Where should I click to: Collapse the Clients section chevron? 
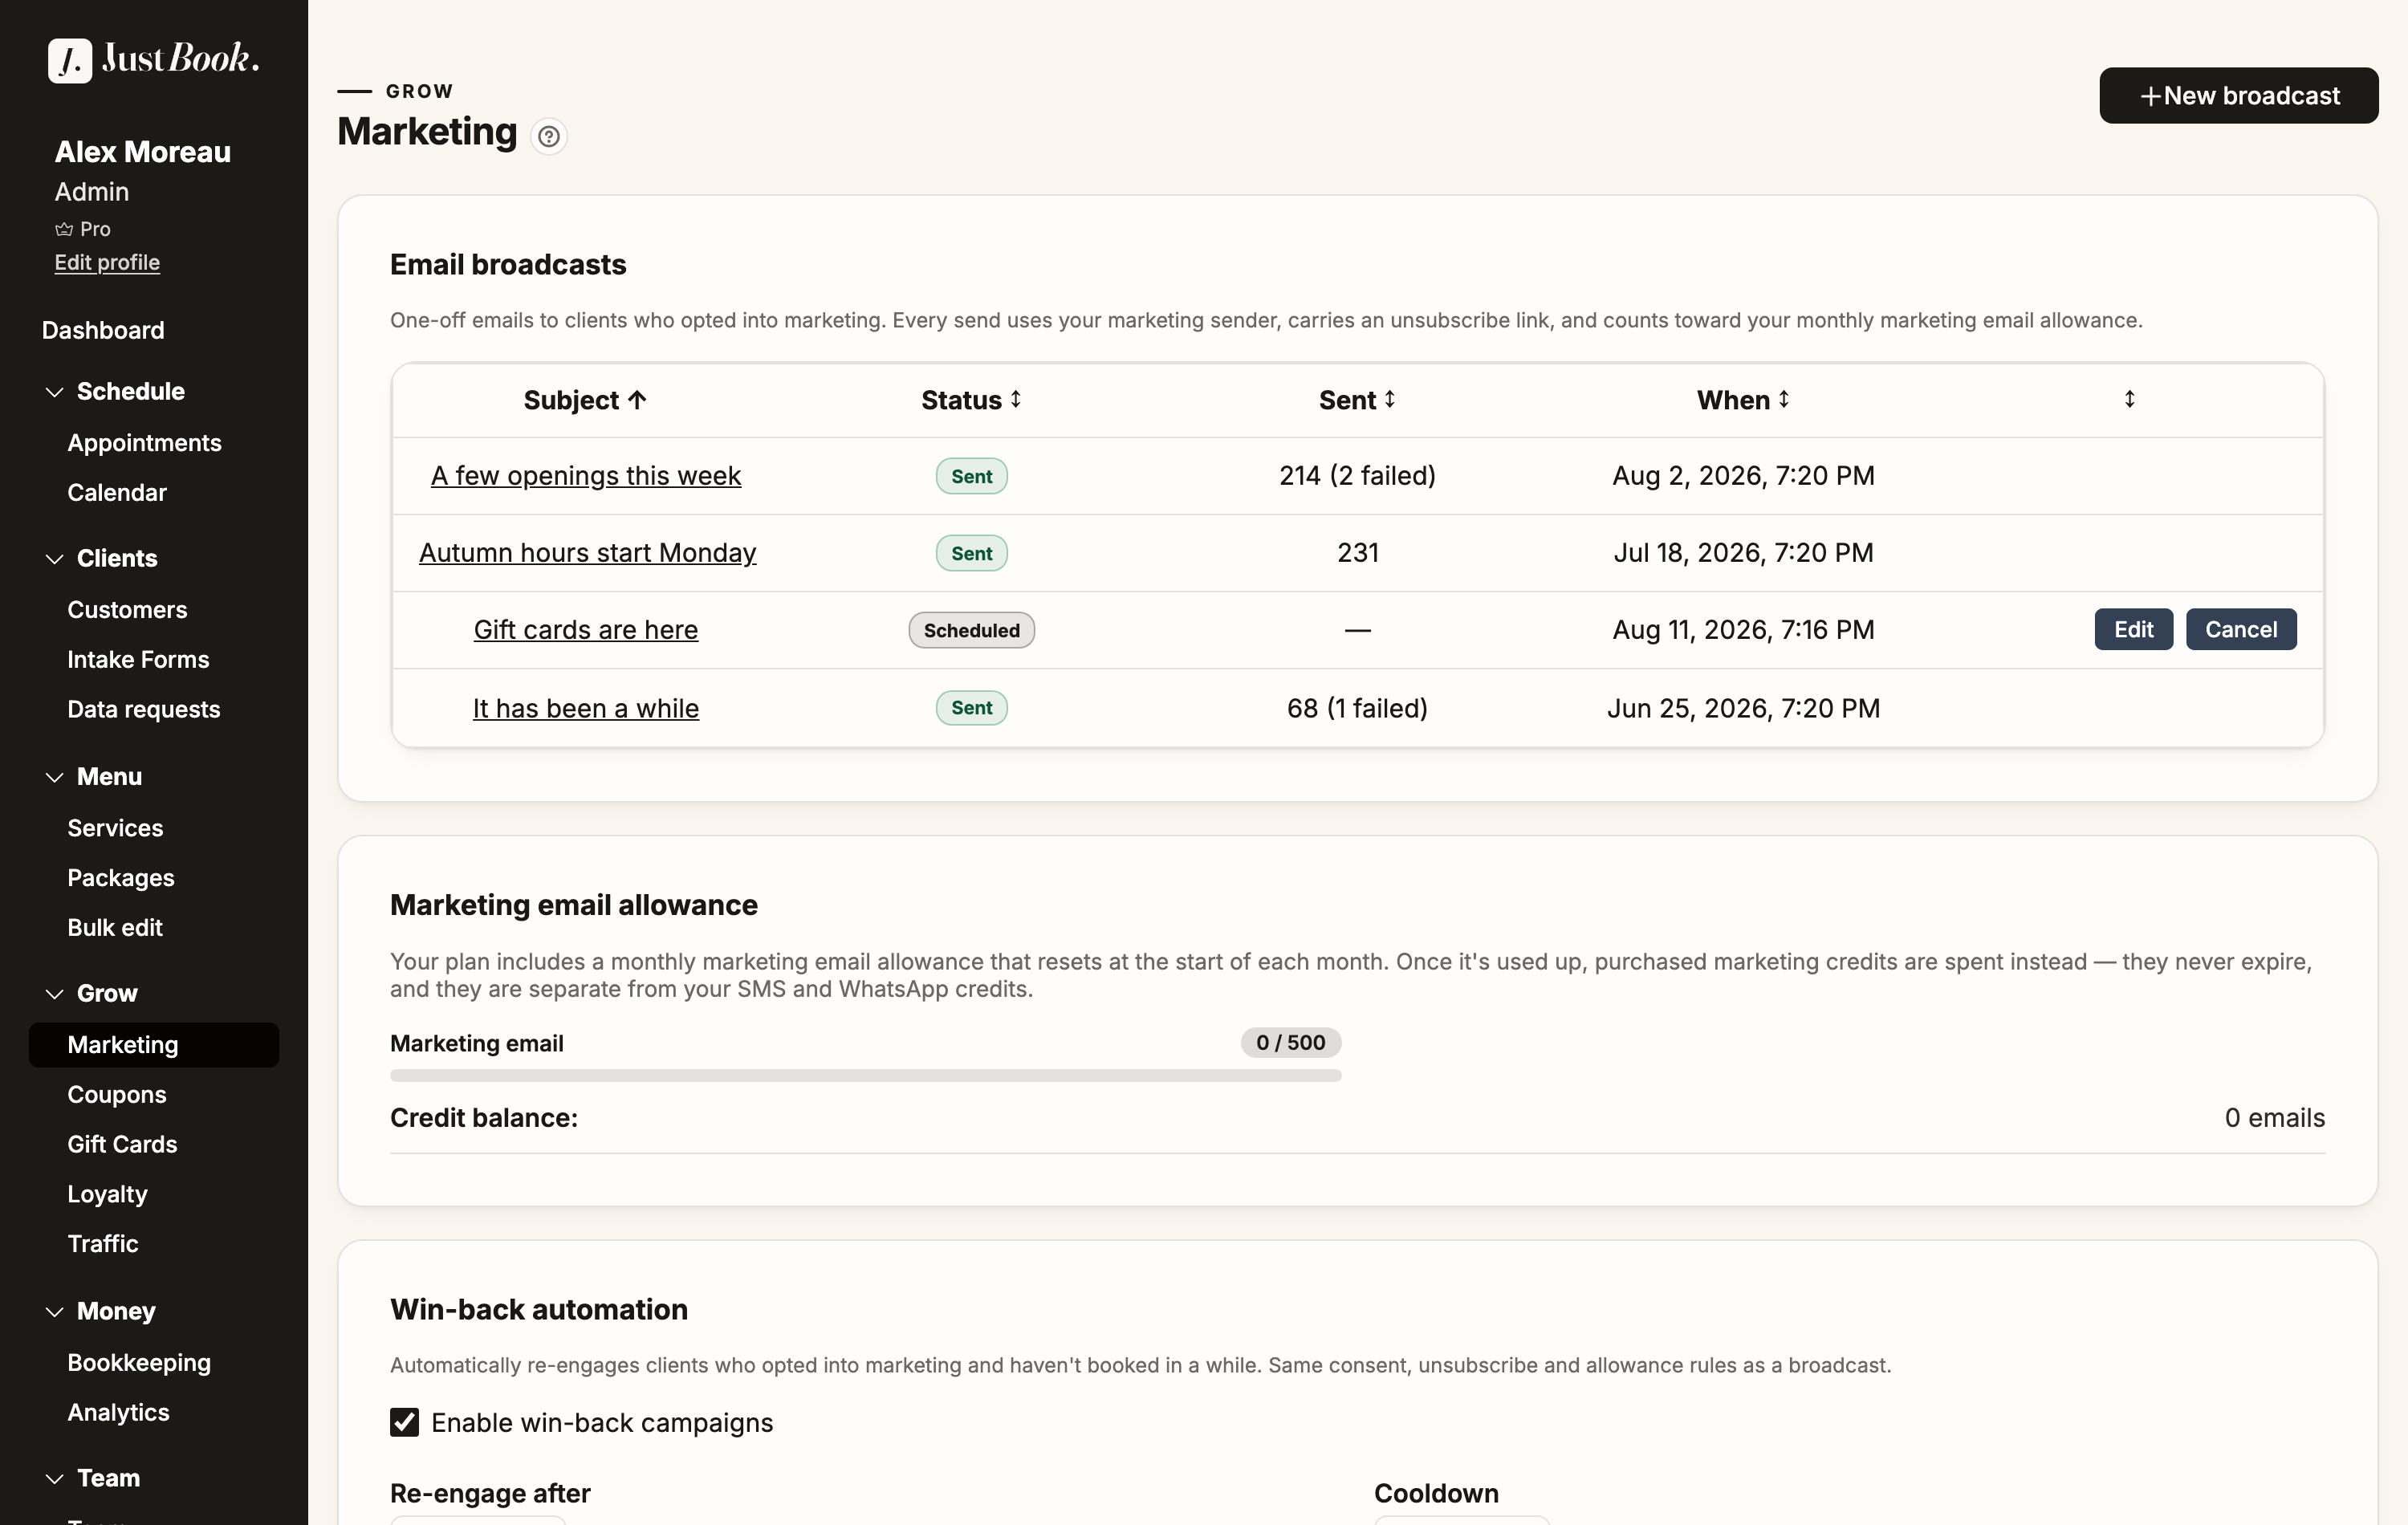pyautogui.click(x=55, y=559)
